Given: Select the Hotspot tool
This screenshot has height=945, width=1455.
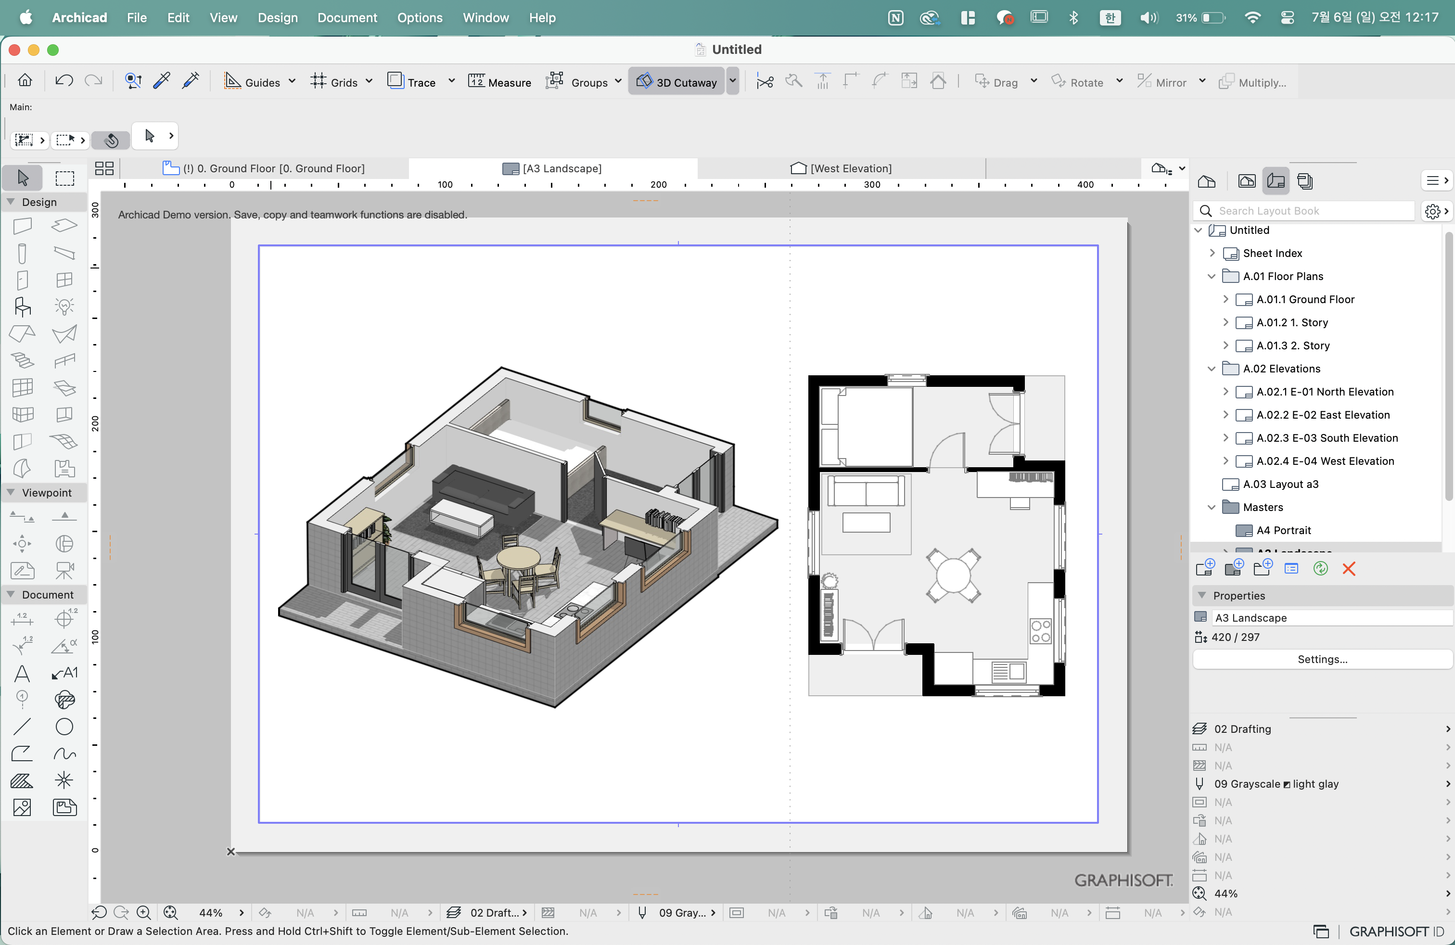Looking at the screenshot, I should coord(64,780).
